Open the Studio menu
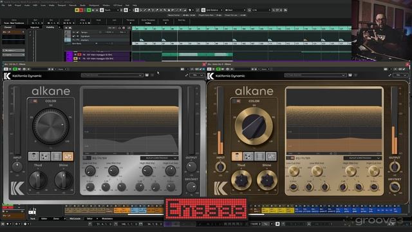The width and height of the screenshot is (412, 232). click(x=83, y=5)
